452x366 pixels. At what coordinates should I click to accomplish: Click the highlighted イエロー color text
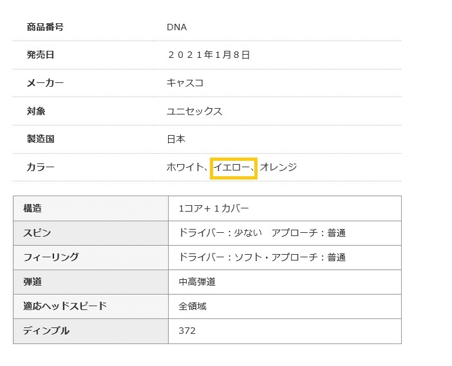pos(232,167)
